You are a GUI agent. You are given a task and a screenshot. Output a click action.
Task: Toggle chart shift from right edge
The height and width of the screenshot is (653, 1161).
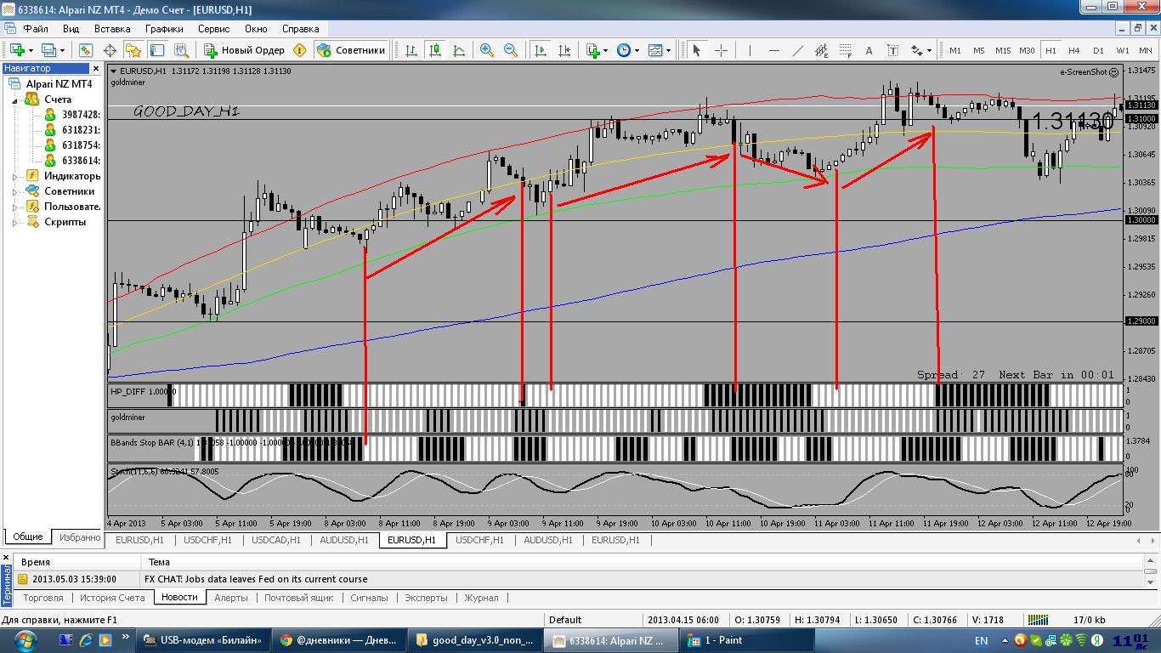(x=564, y=50)
